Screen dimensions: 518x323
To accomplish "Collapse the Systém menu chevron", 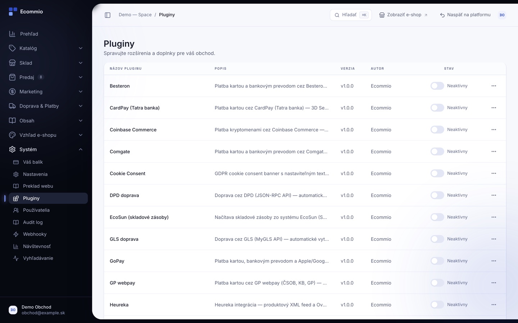I will [81, 149].
